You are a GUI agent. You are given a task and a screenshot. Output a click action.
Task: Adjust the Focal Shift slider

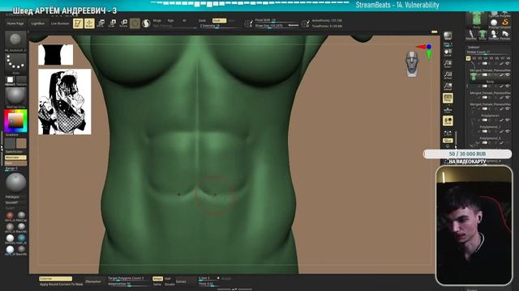click(x=277, y=20)
